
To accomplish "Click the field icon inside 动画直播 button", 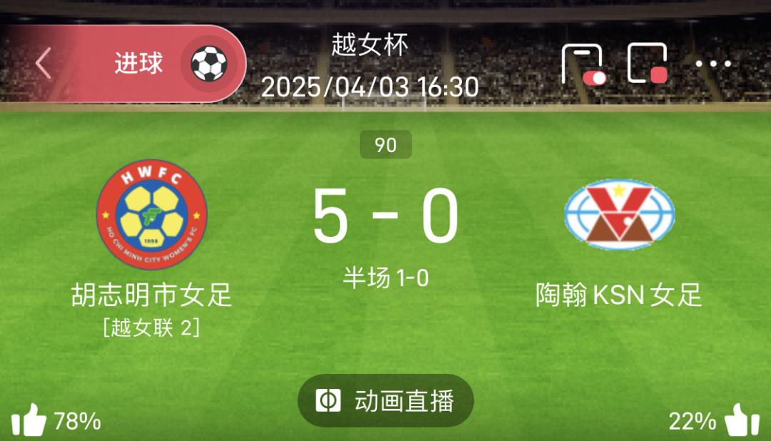I will tap(328, 401).
